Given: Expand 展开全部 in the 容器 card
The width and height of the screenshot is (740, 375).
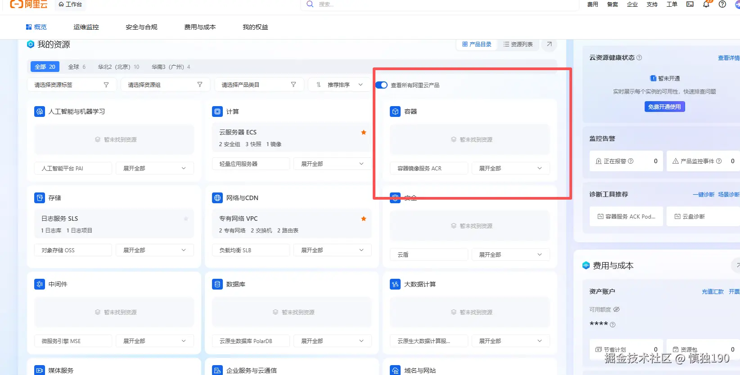Looking at the screenshot, I should (x=510, y=168).
